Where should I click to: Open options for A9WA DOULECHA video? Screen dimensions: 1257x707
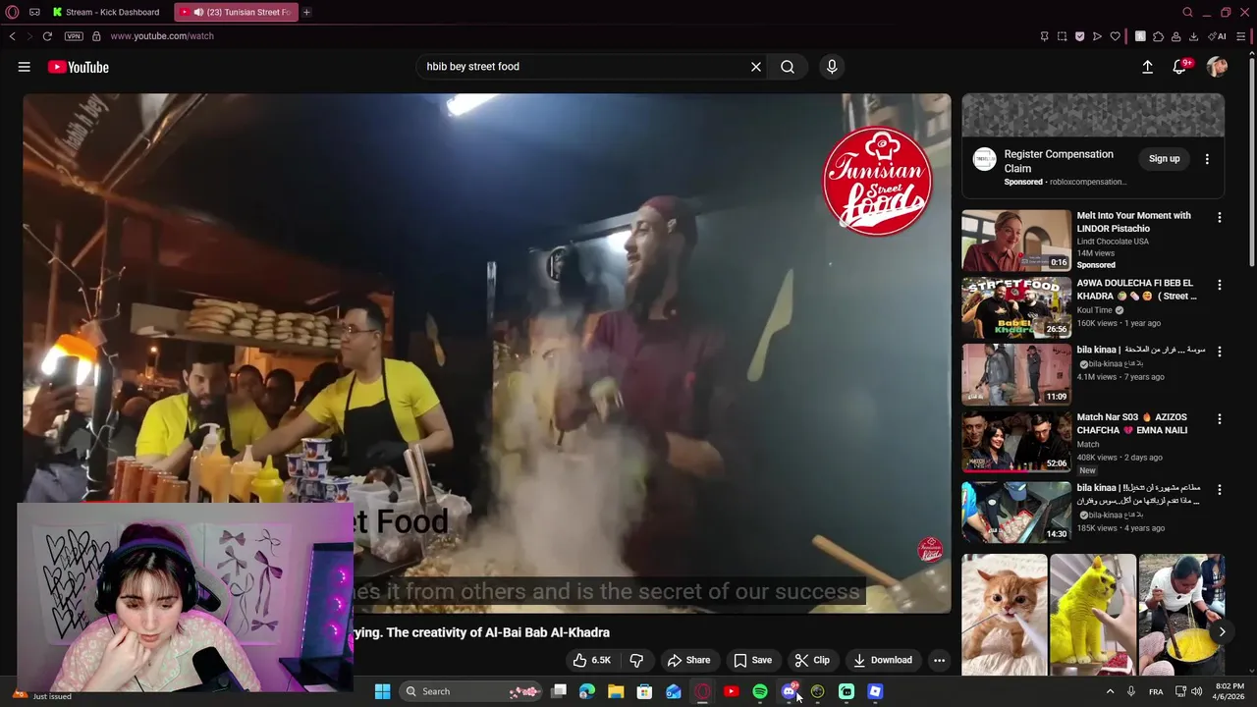click(x=1220, y=285)
